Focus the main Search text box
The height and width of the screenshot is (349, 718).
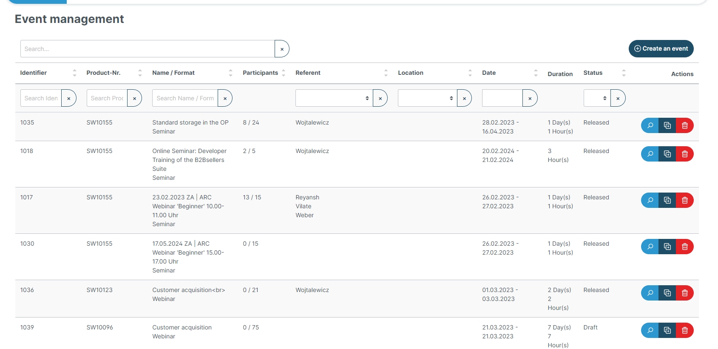[148, 49]
